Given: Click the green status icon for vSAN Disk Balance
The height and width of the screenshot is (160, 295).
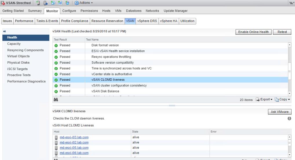Looking at the screenshot, I should click(x=56, y=91).
